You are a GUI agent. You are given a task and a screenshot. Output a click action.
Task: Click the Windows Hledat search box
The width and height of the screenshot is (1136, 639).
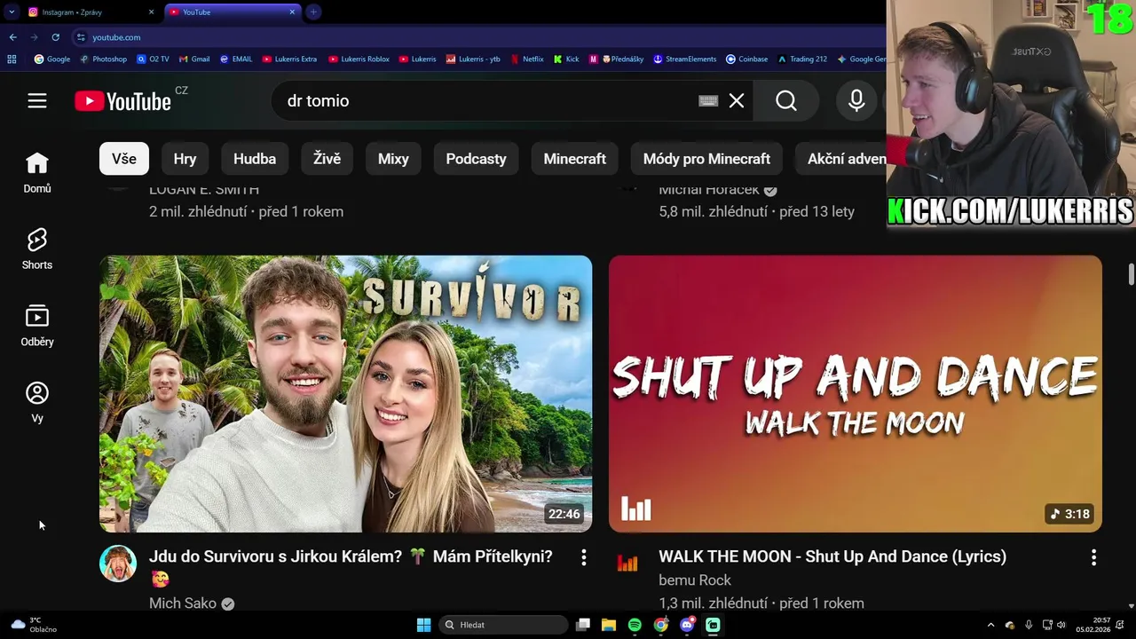coord(504,625)
